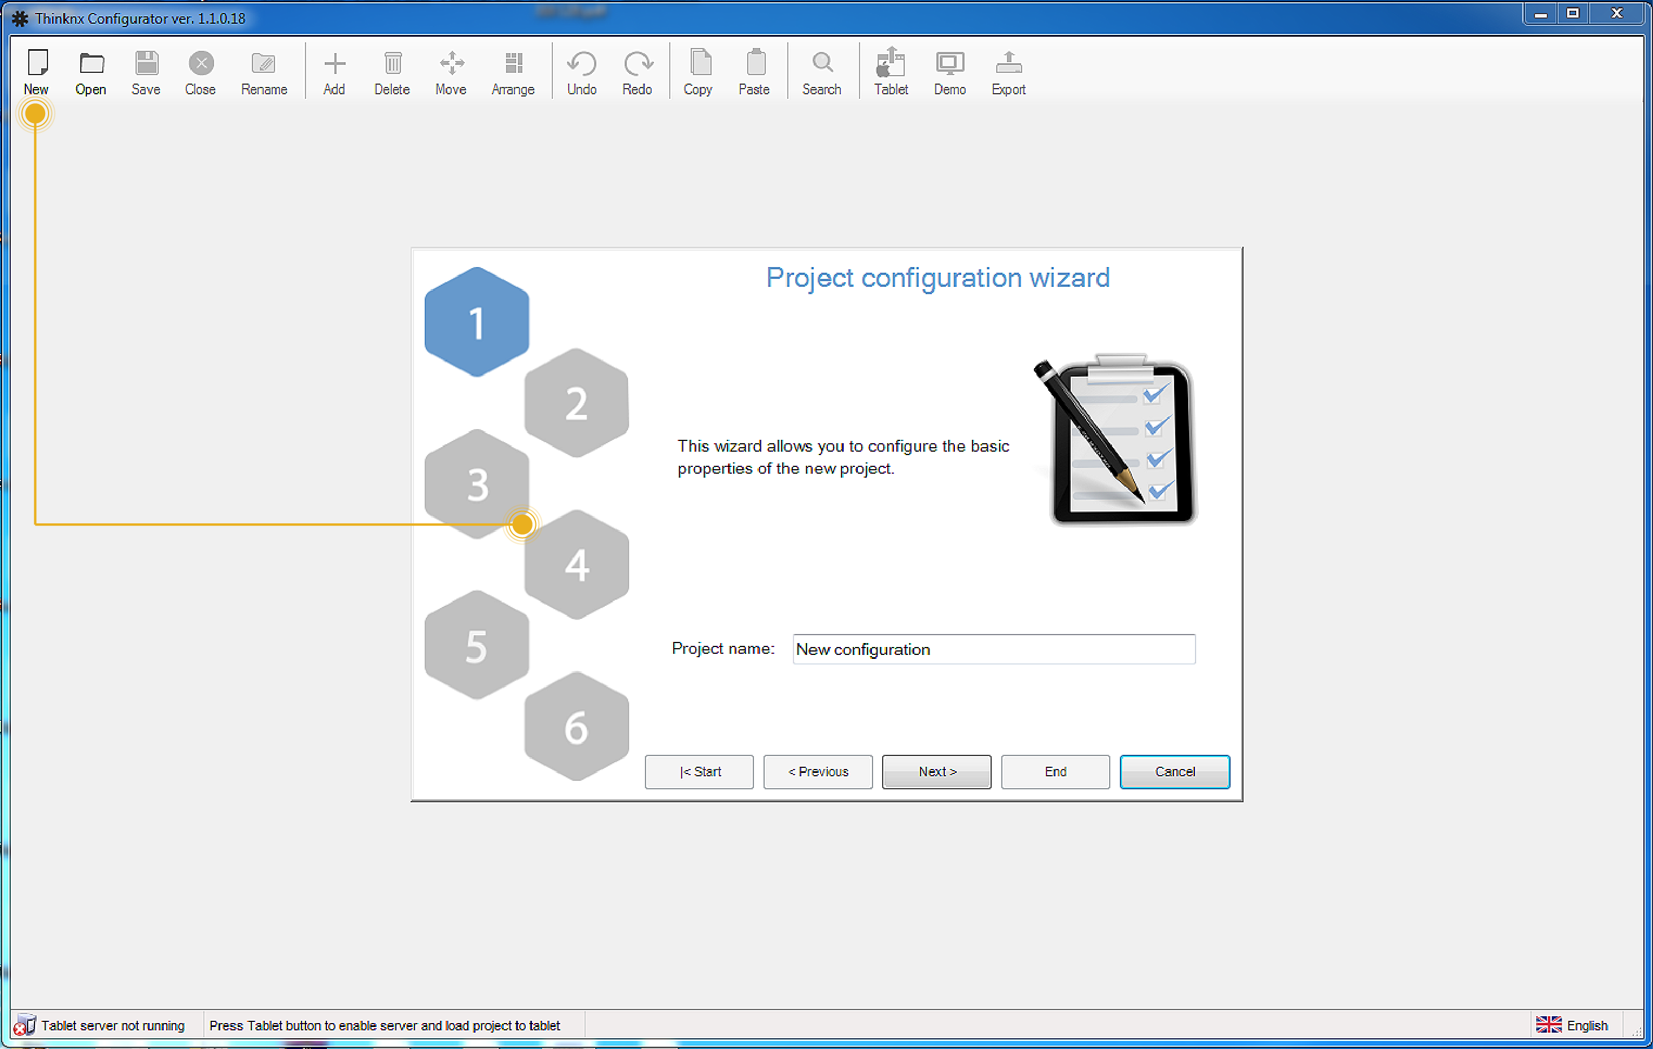Click the Save floppy disk icon
Screen dimensions: 1653x1049
point(146,64)
